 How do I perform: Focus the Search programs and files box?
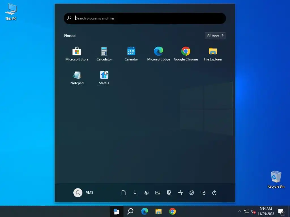coord(145,18)
